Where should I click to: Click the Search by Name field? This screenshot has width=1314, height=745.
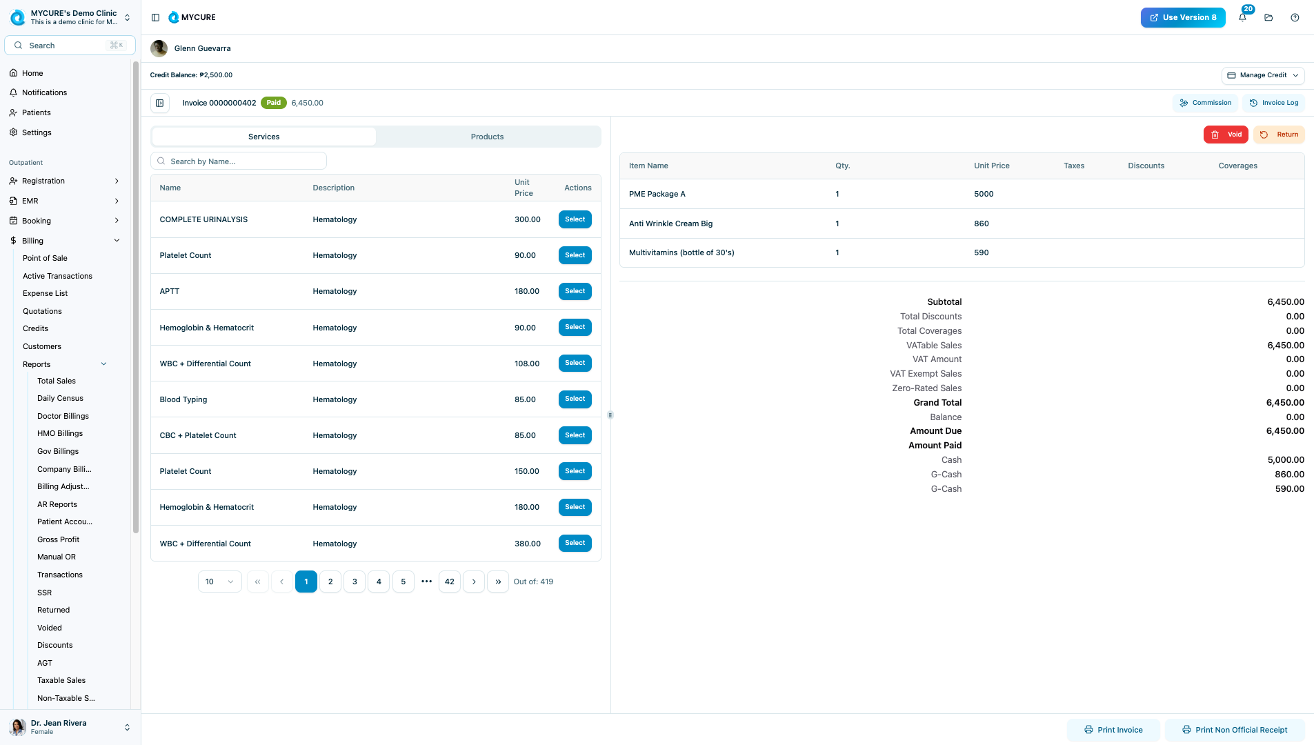239,161
